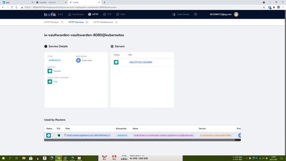Open the browser extensions puzzle icon
The image size is (286, 161).
[274, 7]
